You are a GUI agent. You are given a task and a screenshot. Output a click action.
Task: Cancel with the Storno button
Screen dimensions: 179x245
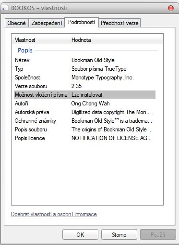[x=119, y=234]
